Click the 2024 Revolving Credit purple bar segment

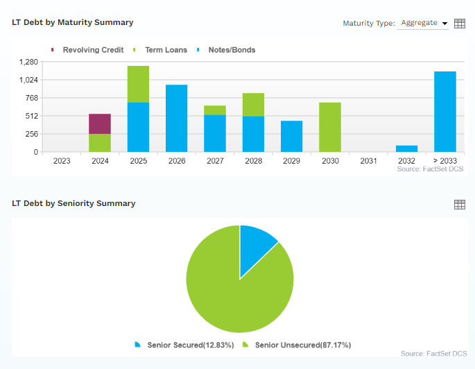[100, 124]
